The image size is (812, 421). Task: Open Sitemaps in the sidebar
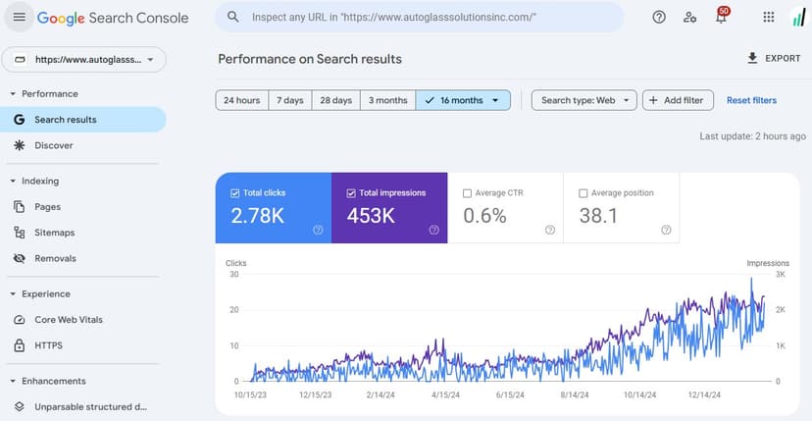click(54, 233)
